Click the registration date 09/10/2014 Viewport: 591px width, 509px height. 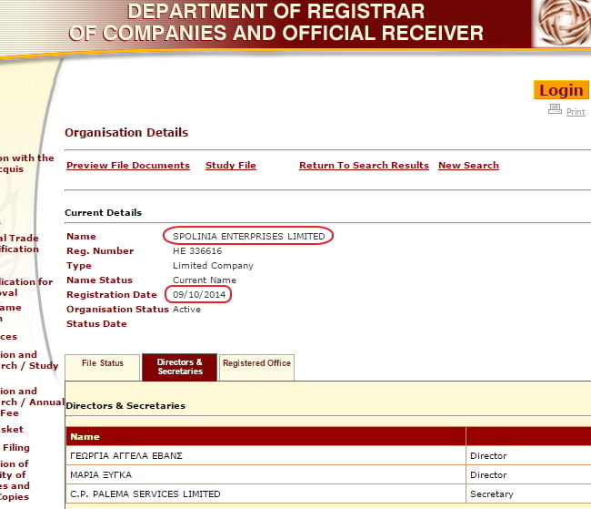point(198,295)
